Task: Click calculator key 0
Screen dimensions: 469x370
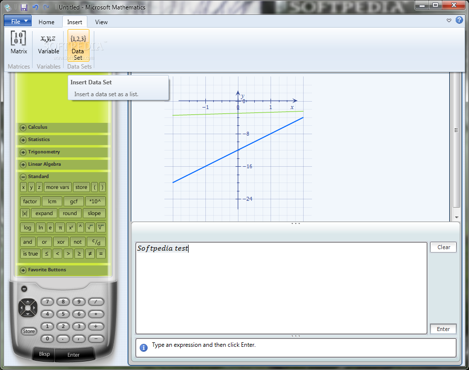Action: pos(47,338)
